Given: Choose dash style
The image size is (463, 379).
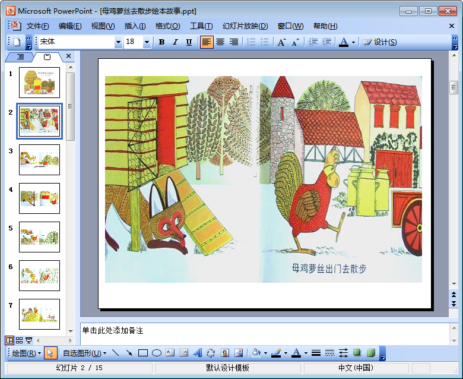Looking at the screenshot, I should coord(329,353).
